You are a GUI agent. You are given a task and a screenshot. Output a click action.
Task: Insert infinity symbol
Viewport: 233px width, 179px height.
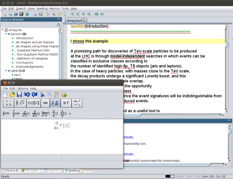coord(70,114)
